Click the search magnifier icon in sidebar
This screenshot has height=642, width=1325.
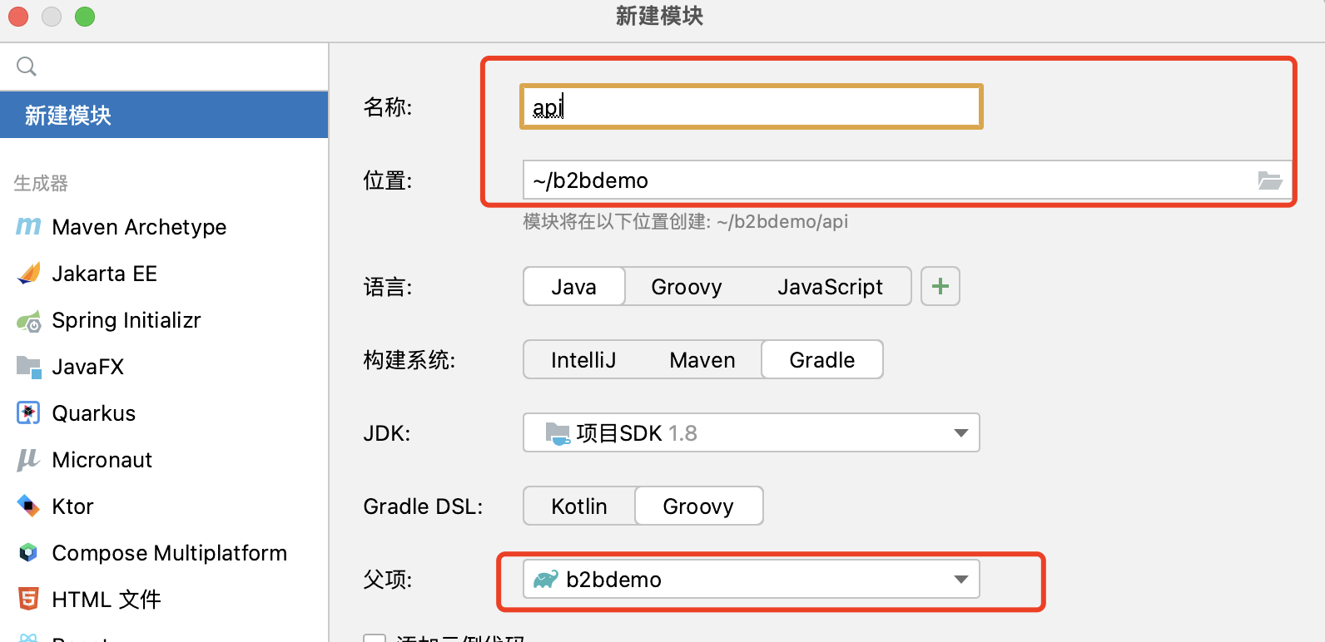point(27,67)
